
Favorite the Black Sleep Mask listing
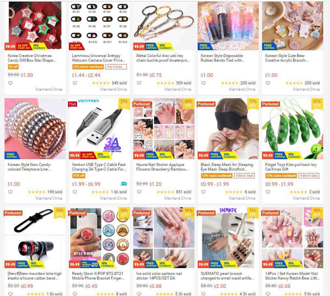coord(204,192)
